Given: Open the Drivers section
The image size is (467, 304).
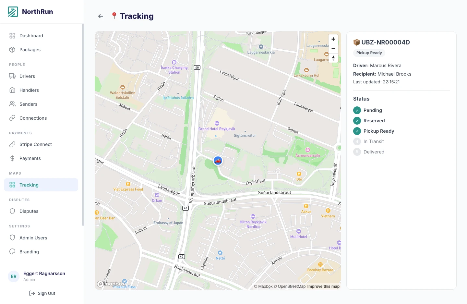Looking at the screenshot, I should coord(27,76).
